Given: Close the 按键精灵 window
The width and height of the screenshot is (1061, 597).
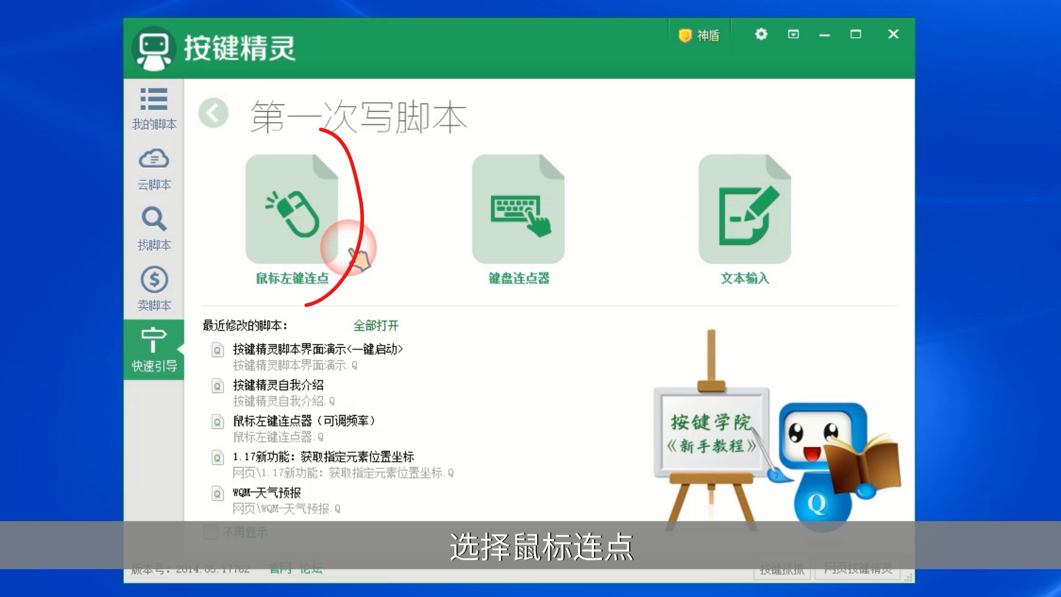Looking at the screenshot, I should (893, 34).
